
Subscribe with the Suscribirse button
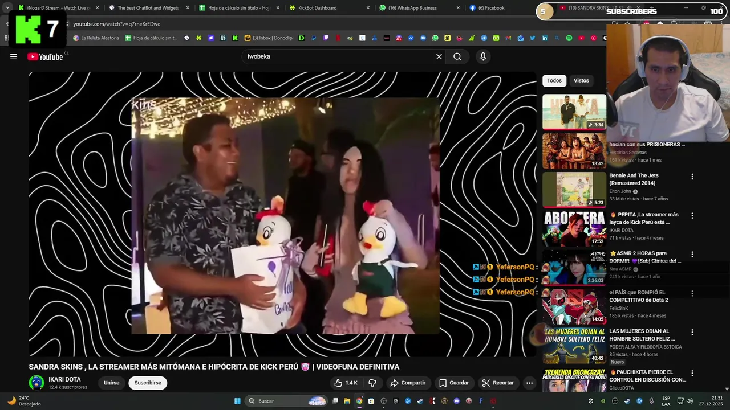pyautogui.click(x=148, y=383)
